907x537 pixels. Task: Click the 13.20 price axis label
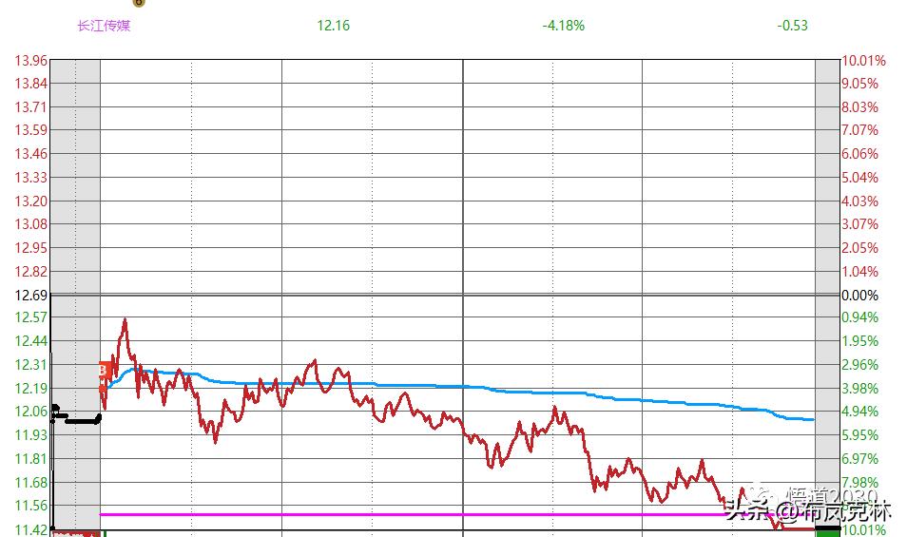click(x=31, y=201)
